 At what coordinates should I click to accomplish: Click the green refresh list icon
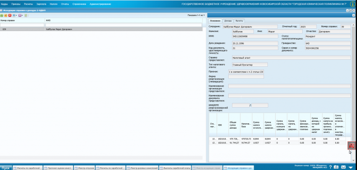[x=26, y=15]
